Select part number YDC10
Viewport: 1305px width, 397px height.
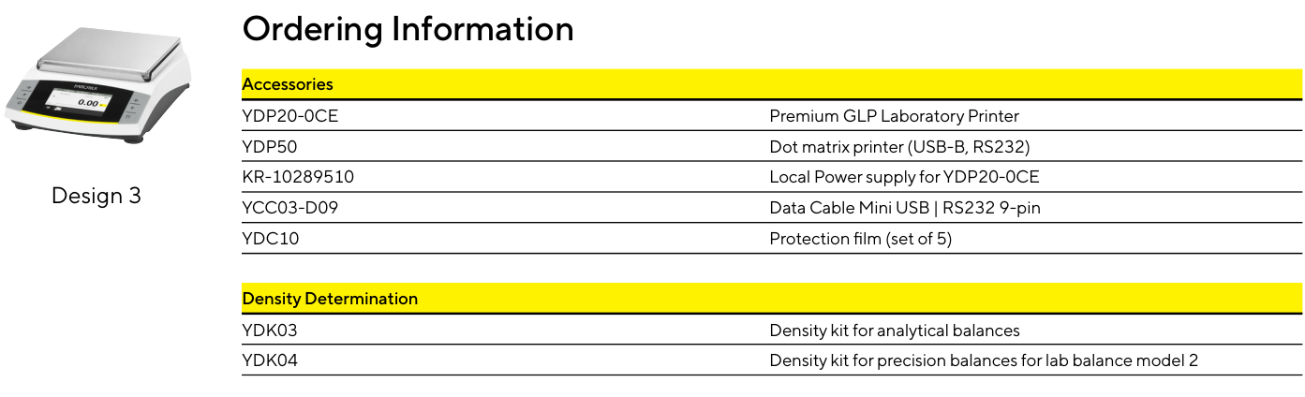[x=271, y=239]
